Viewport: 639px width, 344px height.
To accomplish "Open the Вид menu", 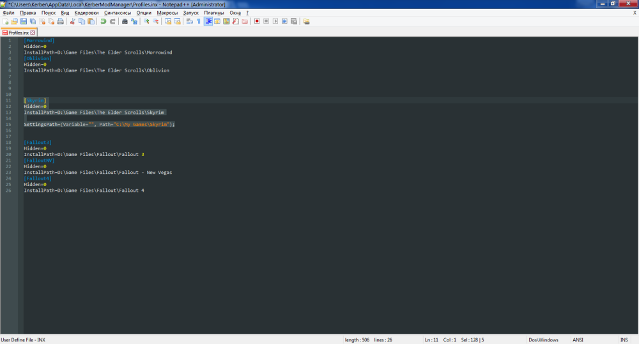I will click(x=65, y=13).
